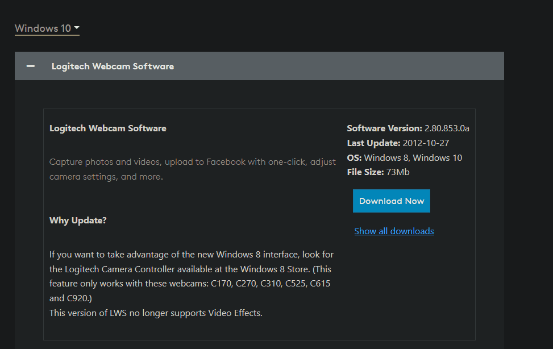Image resolution: width=553 pixels, height=349 pixels.
Task: Click the 'no longer supports Video Effects' line
Action: (x=156, y=313)
